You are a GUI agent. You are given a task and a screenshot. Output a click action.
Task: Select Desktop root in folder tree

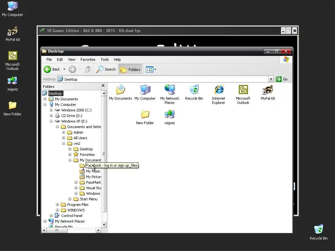pyautogui.click(x=55, y=93)
